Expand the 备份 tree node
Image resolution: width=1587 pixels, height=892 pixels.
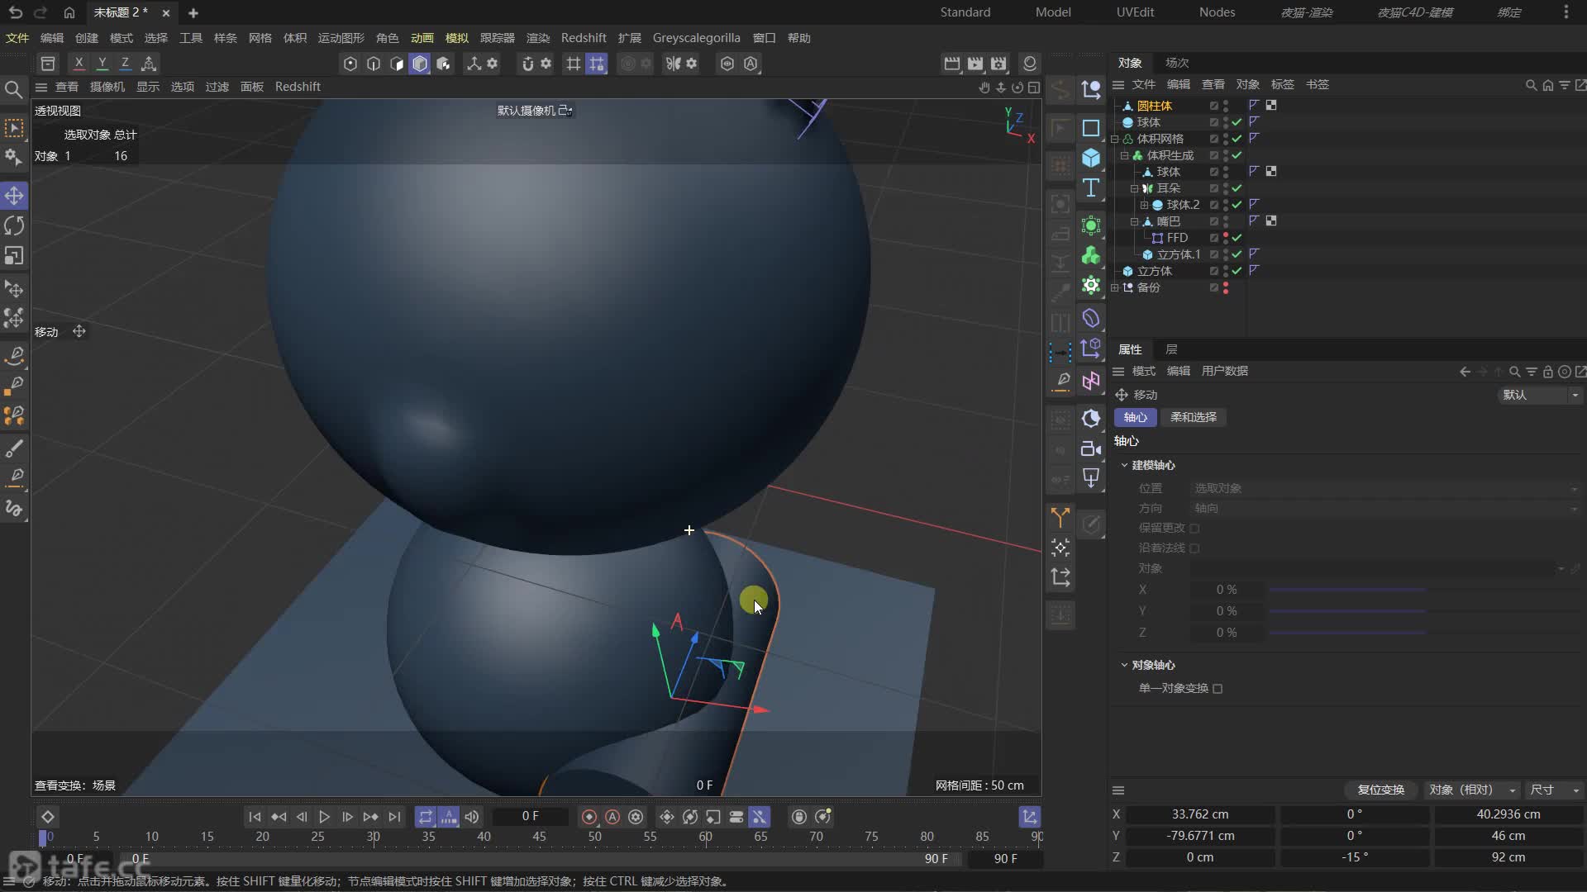tap(1115, 287)
